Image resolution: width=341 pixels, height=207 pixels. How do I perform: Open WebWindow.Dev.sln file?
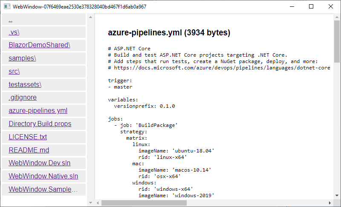tap(40, 163)
